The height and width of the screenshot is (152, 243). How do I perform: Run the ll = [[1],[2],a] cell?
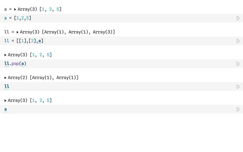click(x=238, y=41)
